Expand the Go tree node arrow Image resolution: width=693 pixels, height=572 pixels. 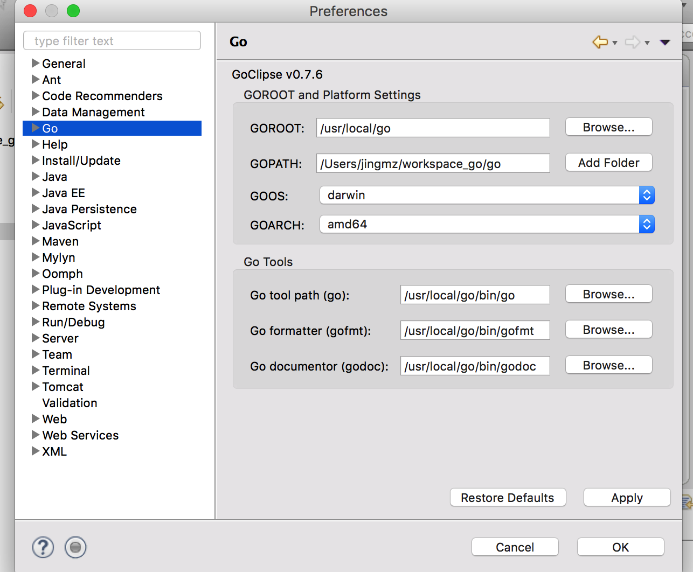36,128
